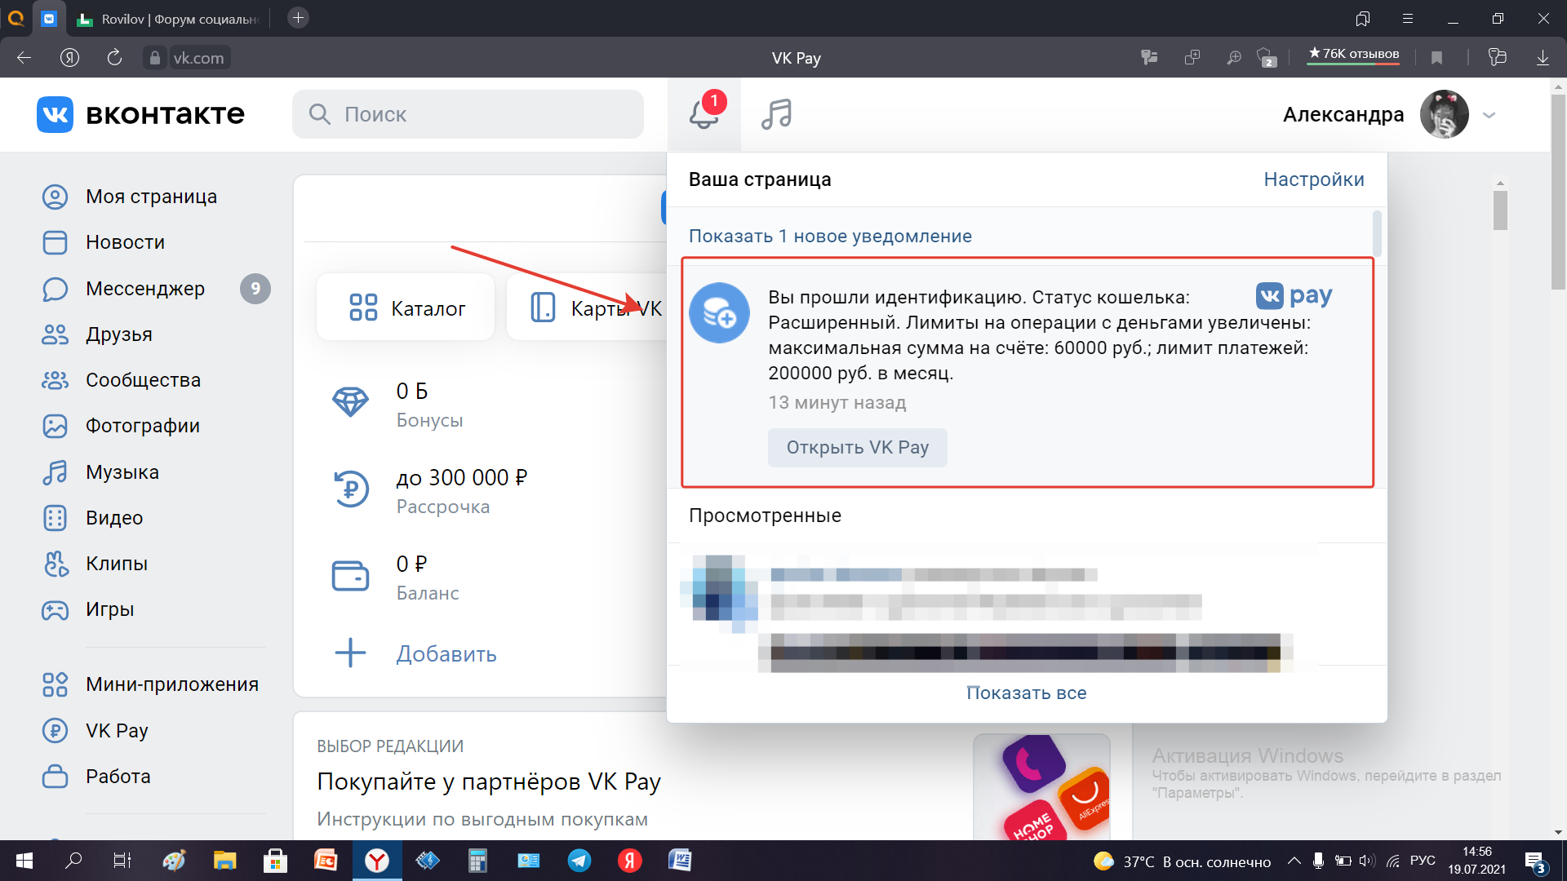The image size is (1567, 881).
Task: Select the Каталог tab
Action: 406,308
